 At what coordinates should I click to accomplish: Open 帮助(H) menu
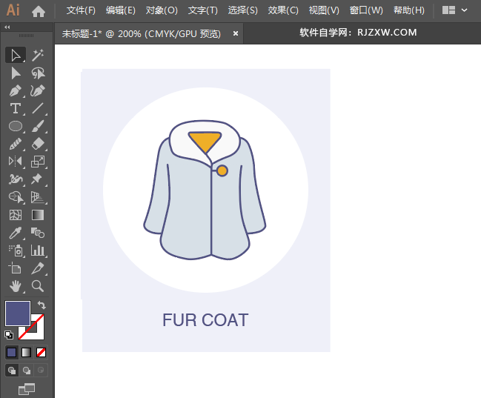click(409, 10)
